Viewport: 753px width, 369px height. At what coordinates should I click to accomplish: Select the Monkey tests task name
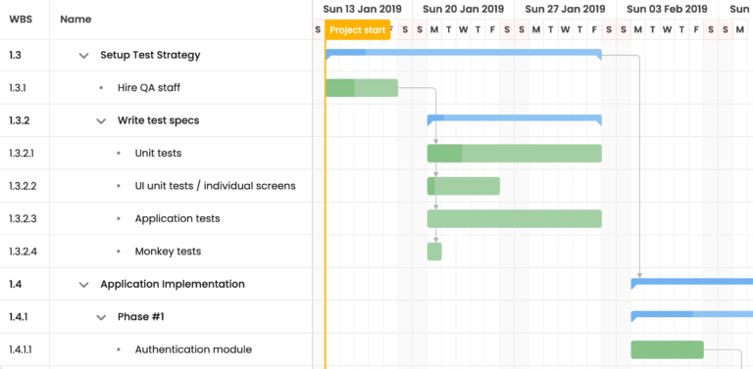(x=168, y=252)
